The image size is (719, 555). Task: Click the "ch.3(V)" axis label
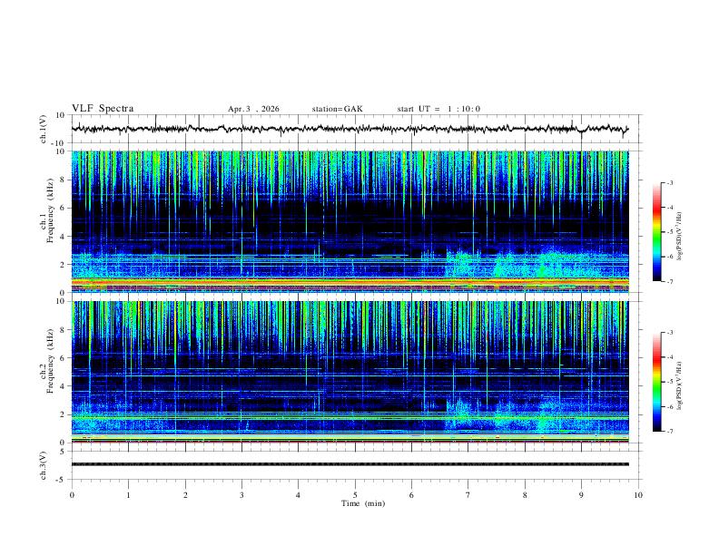click(x=44, y=465)
